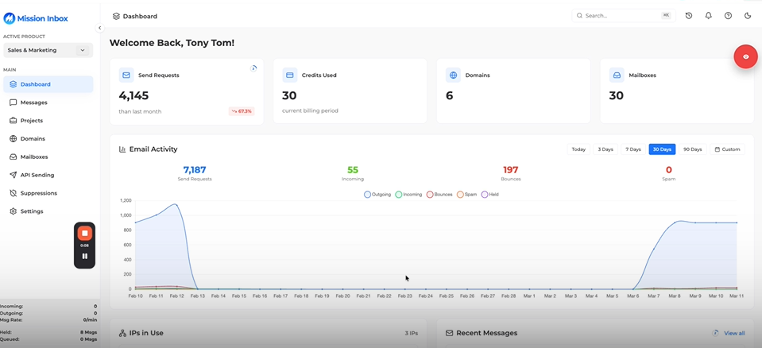Click the Mission Inbox logo
The width and height of the screenshot is (762, 348).
click(x=36, y=18)
